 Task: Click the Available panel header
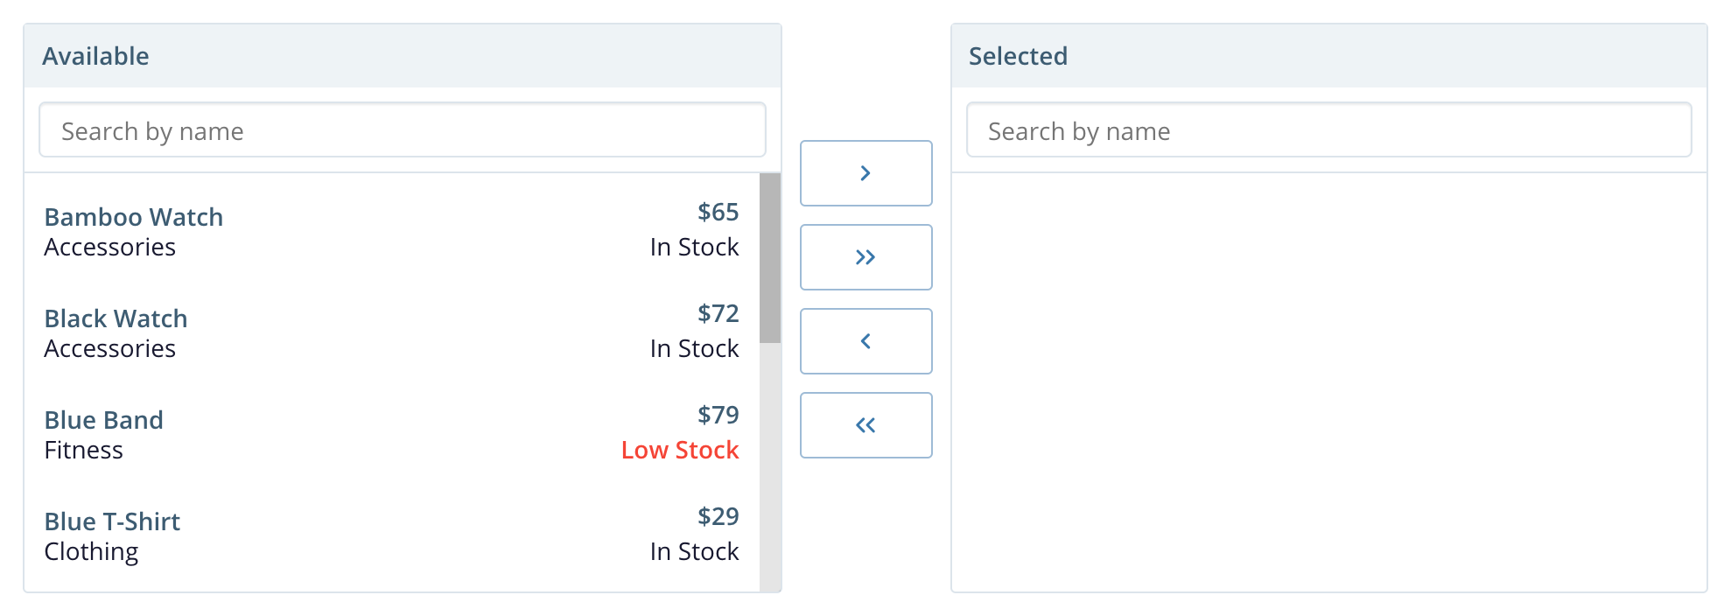[x=403, y=56]
